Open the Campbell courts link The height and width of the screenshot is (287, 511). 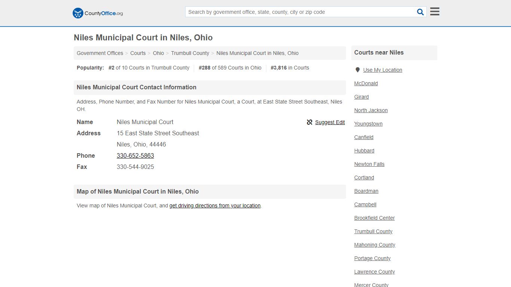tap(365, 204)
